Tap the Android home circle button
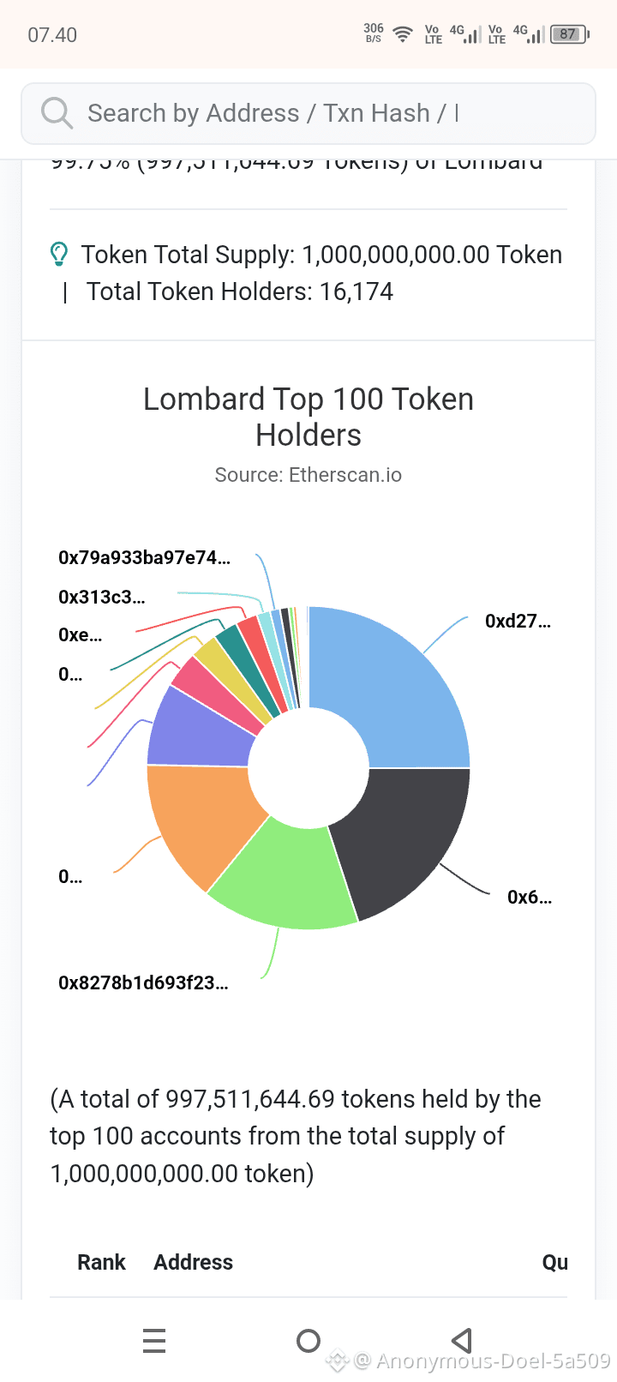The height and width of the screenshot is (1382, 617). click(x=308, y=1340)
